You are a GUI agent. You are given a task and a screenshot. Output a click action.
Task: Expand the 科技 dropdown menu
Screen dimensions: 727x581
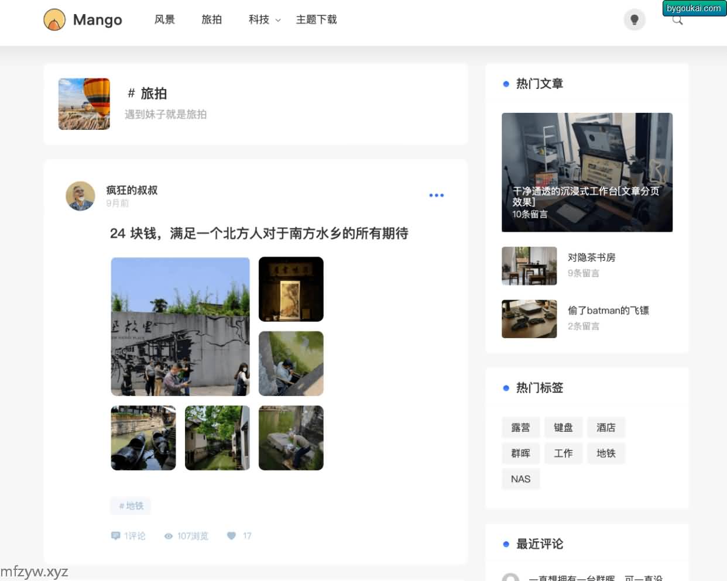click(x=264, y=20)
